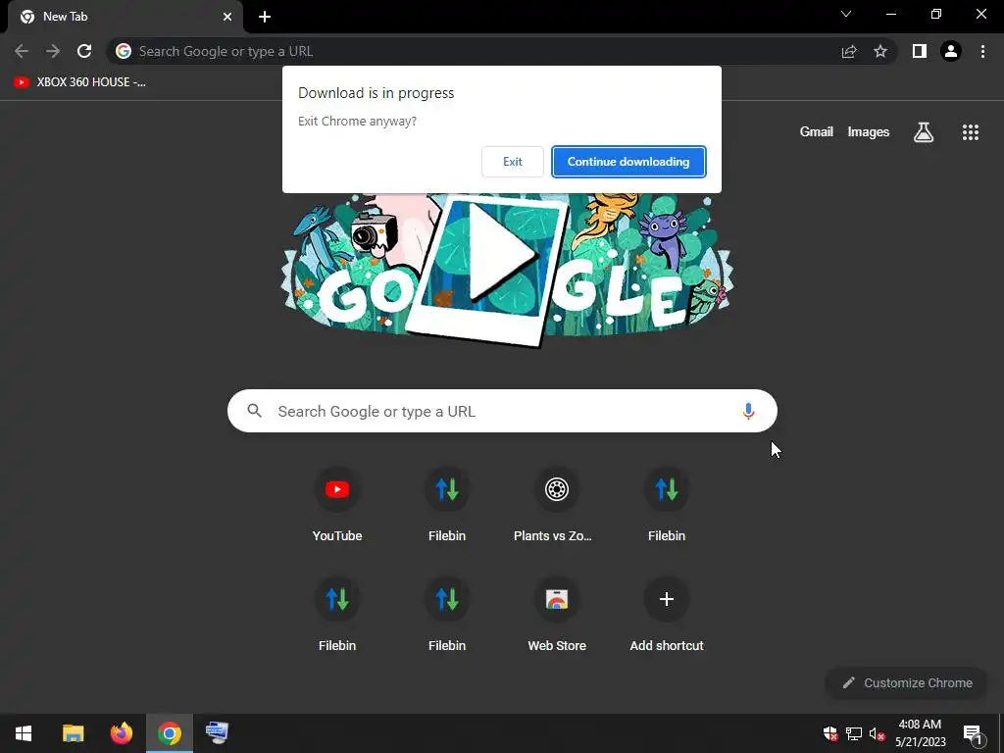The image size is (1004, 753).
Task: Open XBOX 360 HOUSE bookmark
Action: (79, 82)
